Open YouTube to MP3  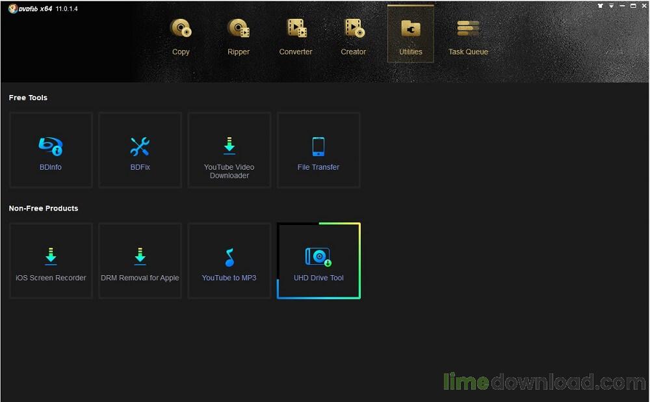tap(229, 261)
